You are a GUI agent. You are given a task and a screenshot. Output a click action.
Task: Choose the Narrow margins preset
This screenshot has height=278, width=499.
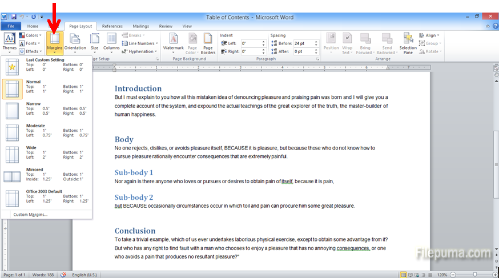47,111
